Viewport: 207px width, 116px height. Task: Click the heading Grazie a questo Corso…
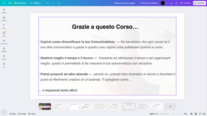tap(105, 27)
